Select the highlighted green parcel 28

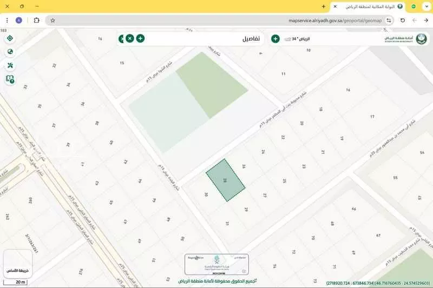point(225,180)
